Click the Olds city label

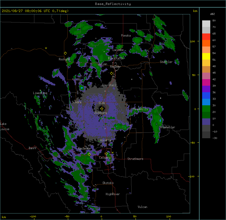point(102,103)
